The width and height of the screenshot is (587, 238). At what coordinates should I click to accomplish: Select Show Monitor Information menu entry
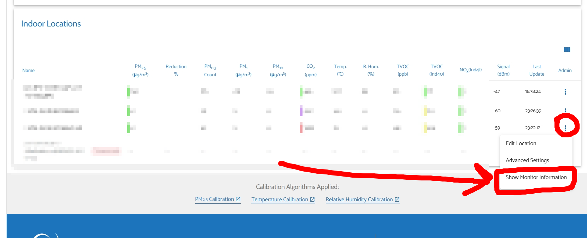coord(536,177)
